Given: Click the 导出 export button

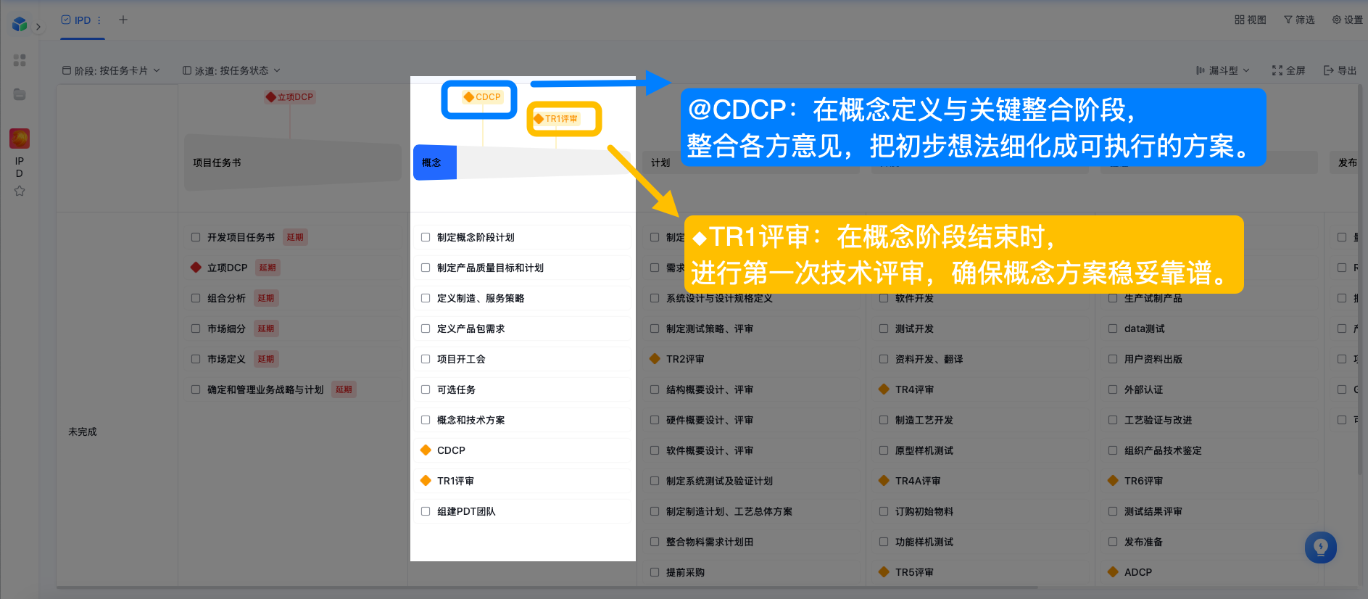Looking at the screenshot, I should click(1340, 70).
